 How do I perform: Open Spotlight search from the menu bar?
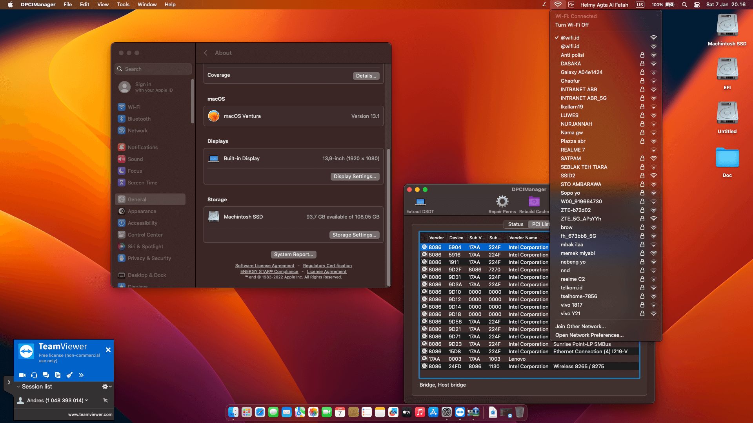coord(684,5)
